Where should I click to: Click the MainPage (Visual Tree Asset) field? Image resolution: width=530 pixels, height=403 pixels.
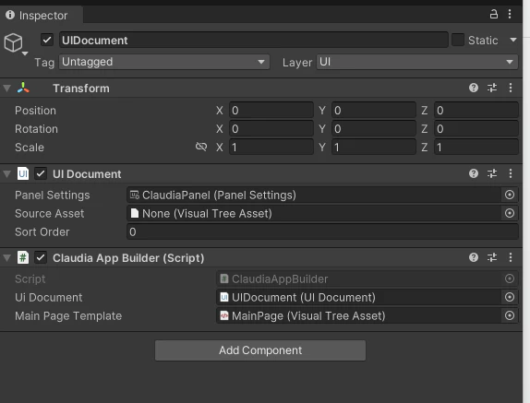tap(358, 316)
